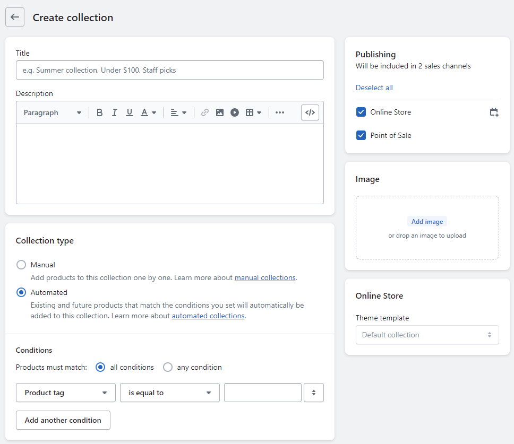Toggle bold formatting in description editor
The height and width of the screenshot is (444, 514).
pos(99,112)
